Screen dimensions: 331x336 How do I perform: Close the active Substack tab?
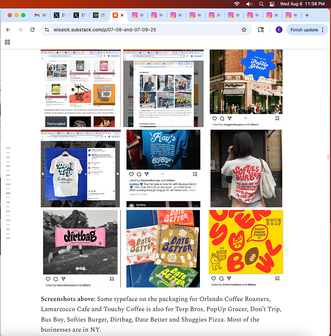122,15
